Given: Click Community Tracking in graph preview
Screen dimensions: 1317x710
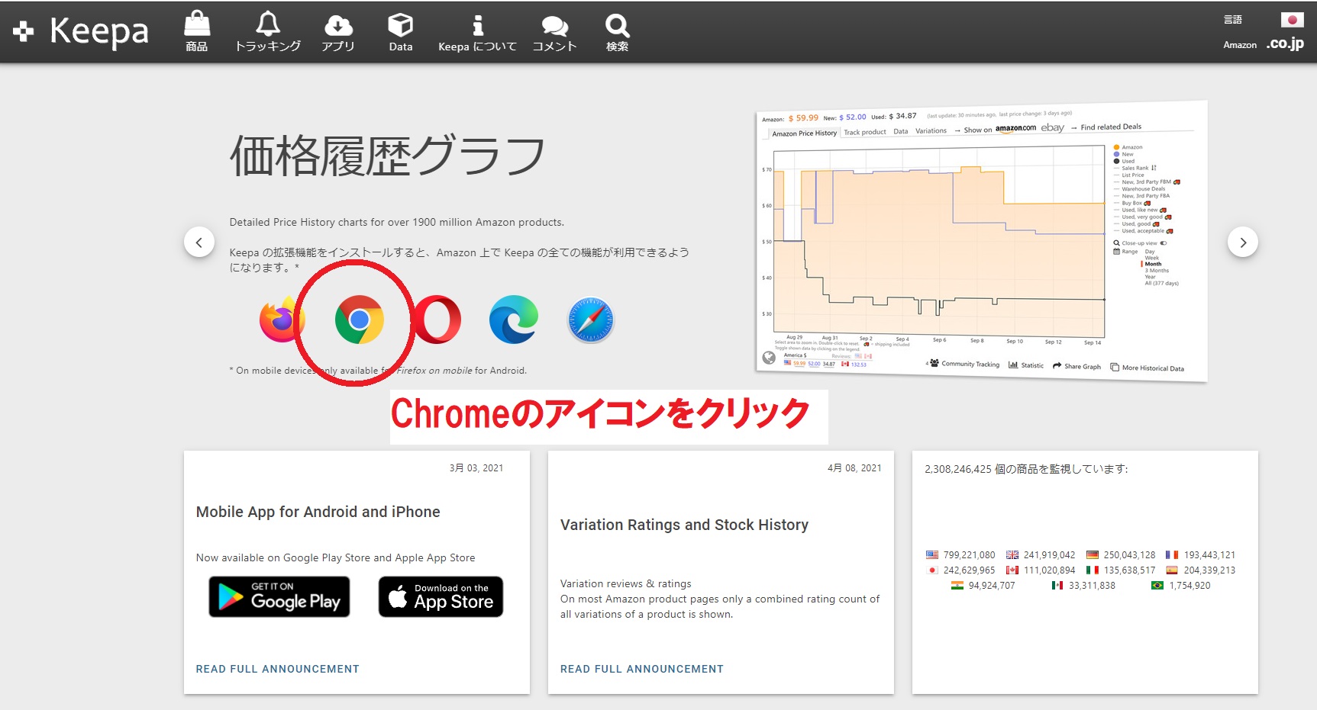Looking at the screenshot, I should coord(964,364).
